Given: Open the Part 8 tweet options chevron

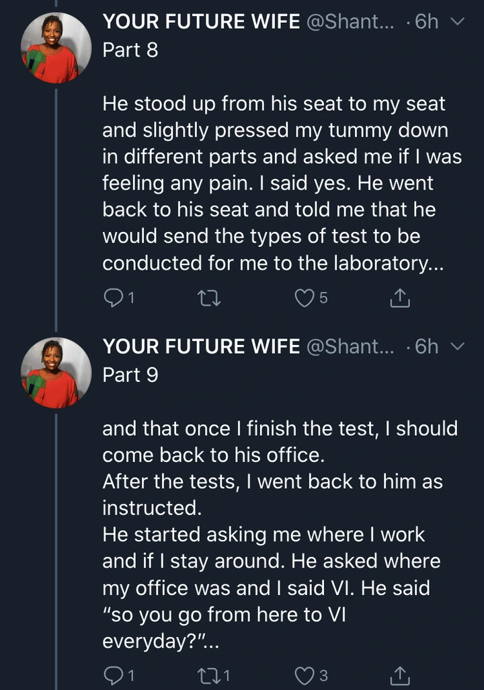Looking at the screenshot, I should pos(456,22).
